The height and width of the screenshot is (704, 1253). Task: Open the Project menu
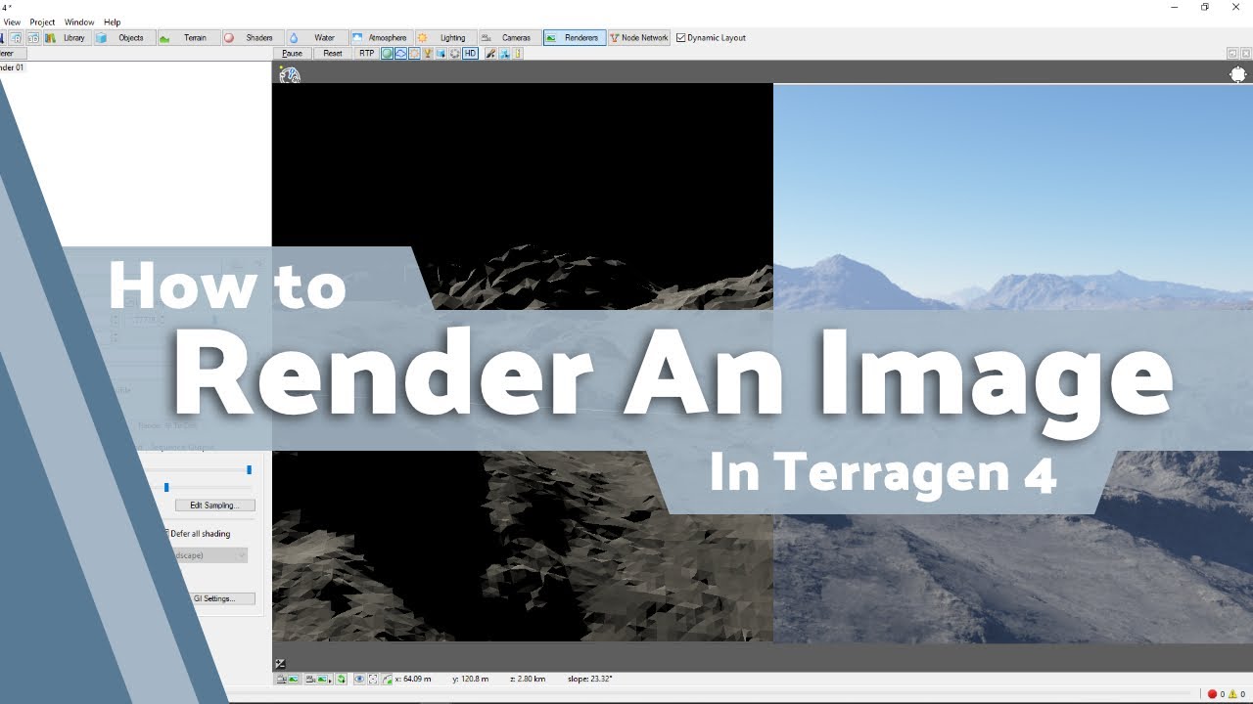coord(42,22)
